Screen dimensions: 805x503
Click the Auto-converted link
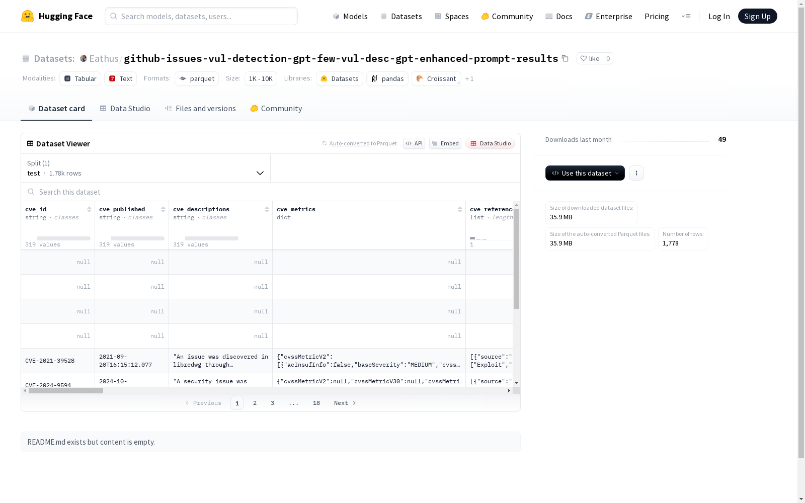click(349, 143)
